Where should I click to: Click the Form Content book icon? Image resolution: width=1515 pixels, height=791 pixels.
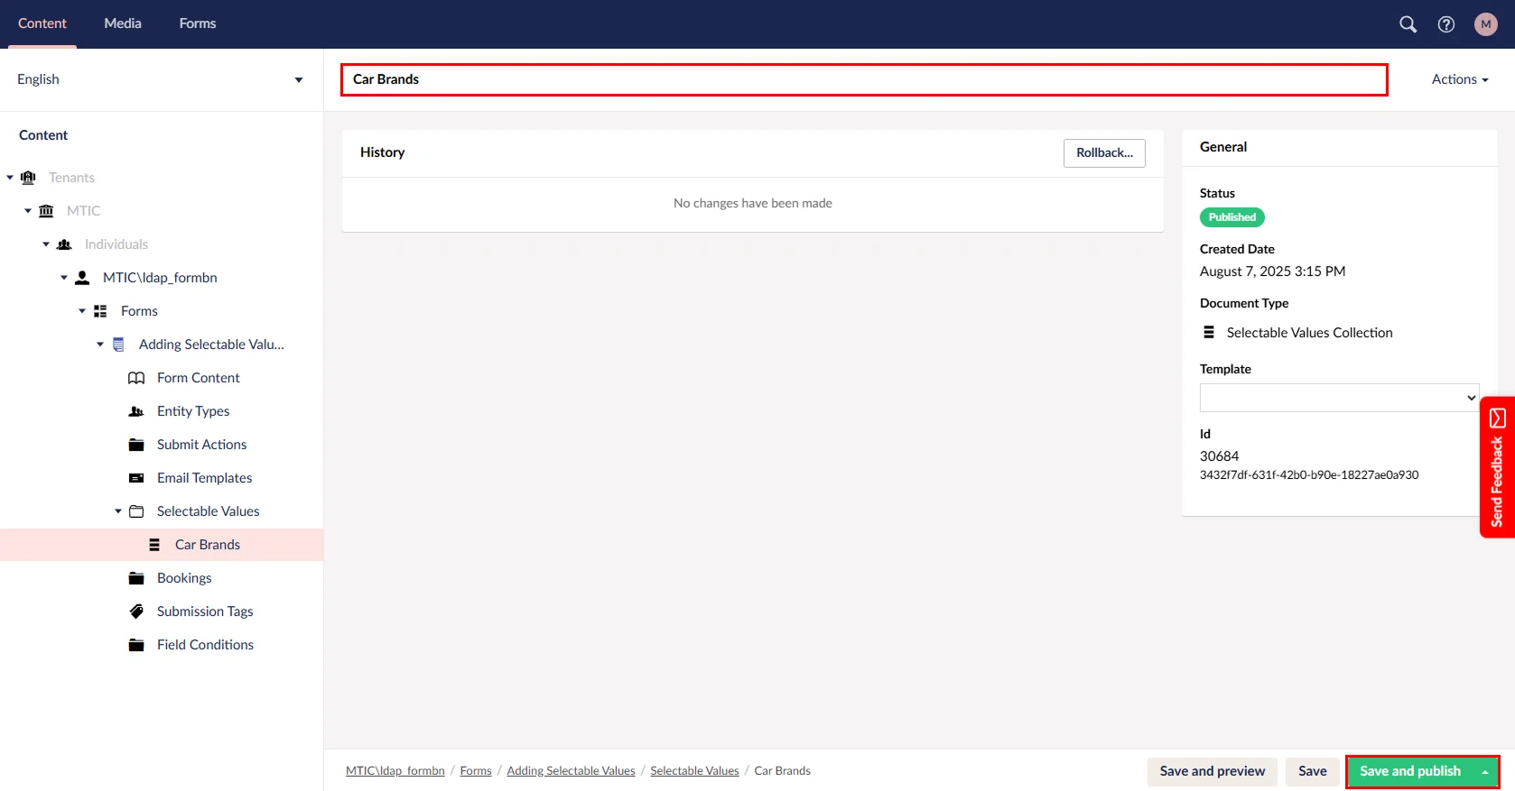(136, 378)
